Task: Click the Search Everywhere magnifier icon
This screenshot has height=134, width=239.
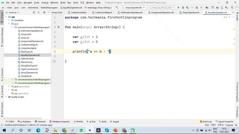Action: [232, 7]
